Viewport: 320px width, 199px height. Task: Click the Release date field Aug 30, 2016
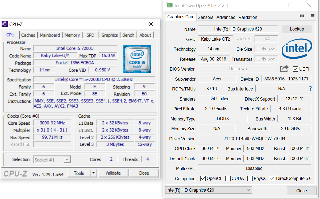pos(213,59)
